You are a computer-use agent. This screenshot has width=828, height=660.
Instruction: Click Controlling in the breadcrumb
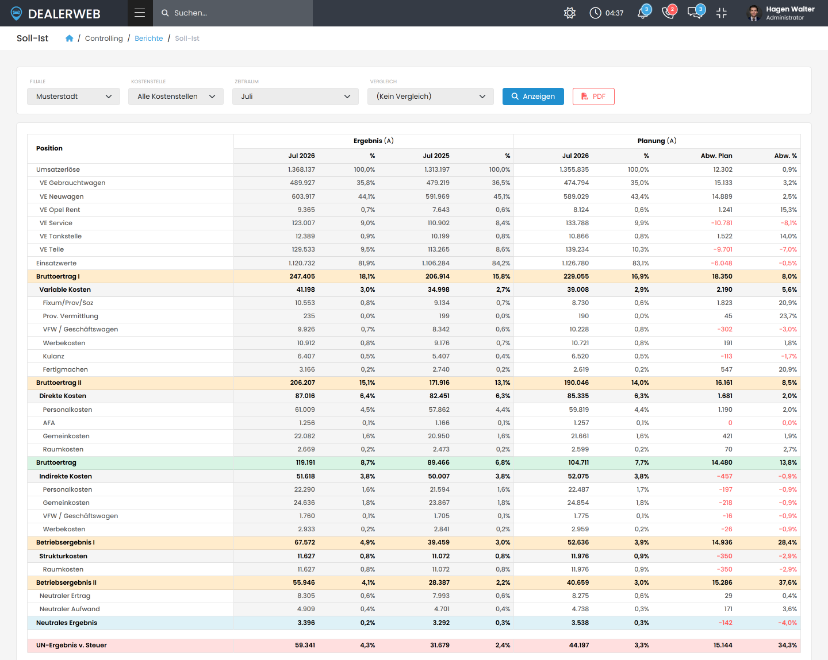point(104,38)
